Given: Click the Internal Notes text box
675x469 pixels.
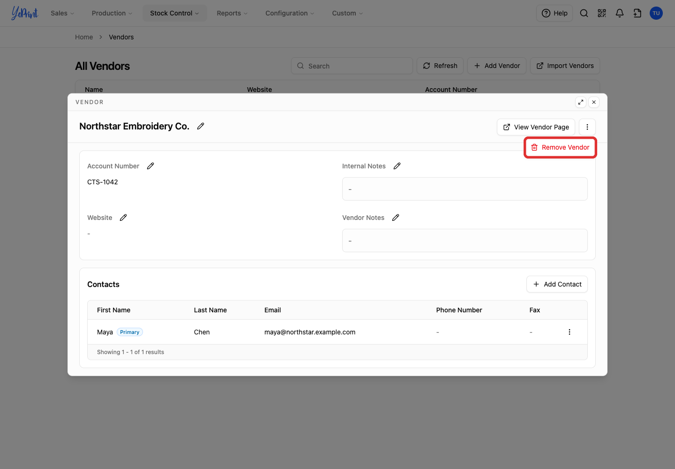Looking at the screenshot, I should (x=465, y=189).
